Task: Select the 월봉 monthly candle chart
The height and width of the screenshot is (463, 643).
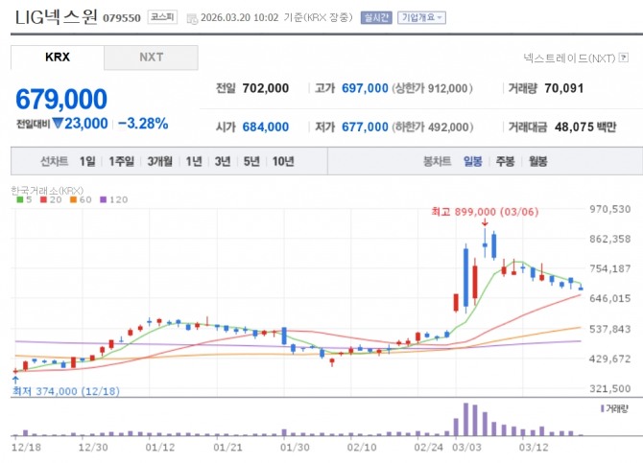Action: point(536,162)
